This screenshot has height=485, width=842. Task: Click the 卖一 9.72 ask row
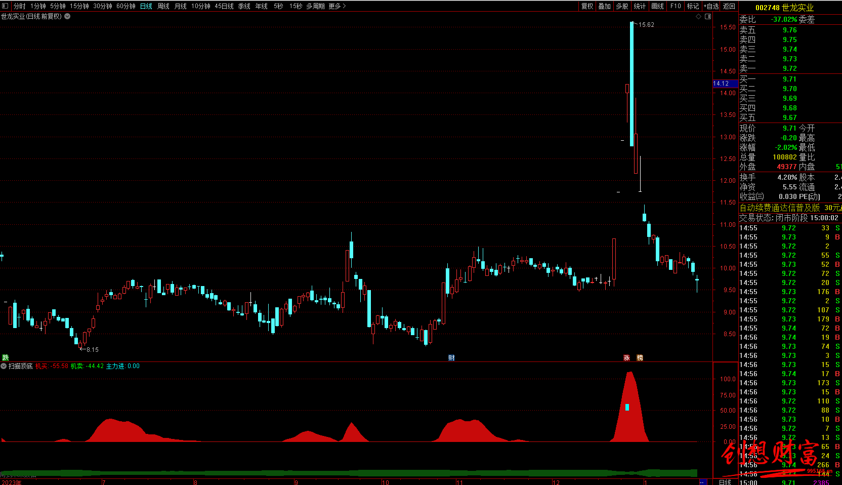pyautogui.click(x=790, y=68)
